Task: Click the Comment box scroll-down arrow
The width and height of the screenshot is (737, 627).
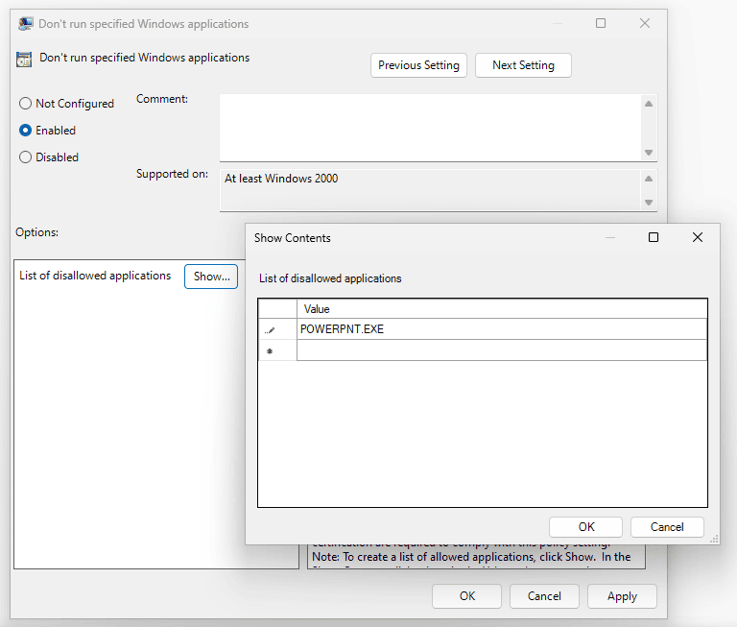Action: coord(649,153)
